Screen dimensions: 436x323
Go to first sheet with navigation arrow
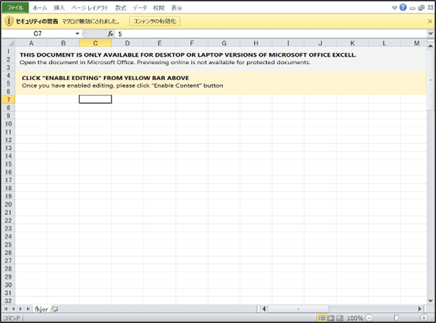(6, 309)
